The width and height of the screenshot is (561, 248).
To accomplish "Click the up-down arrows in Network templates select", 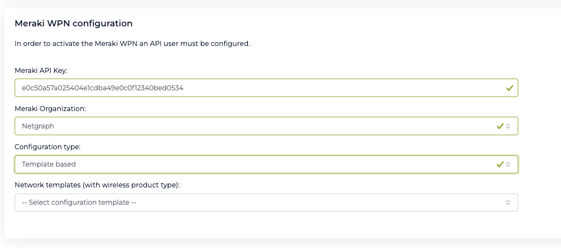I will tap(508, 203).
